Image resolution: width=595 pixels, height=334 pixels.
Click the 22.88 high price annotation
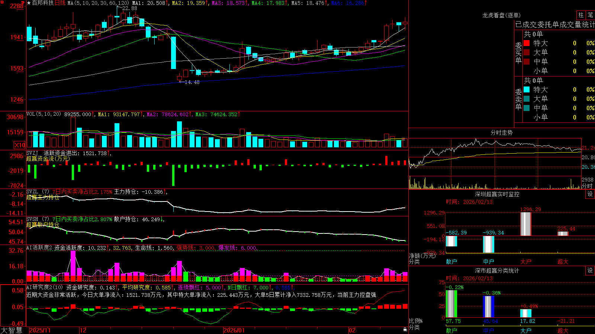(129, 8)
